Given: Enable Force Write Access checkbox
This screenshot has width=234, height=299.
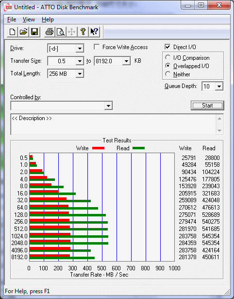Looking at the screenshot, I should tap(97, 47).
